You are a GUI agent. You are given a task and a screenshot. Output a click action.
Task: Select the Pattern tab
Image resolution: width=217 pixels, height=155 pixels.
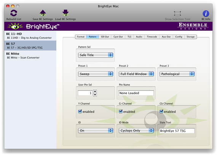point(93,37)
